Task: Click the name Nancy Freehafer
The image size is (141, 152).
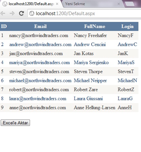Action: [x=90, y=35]
